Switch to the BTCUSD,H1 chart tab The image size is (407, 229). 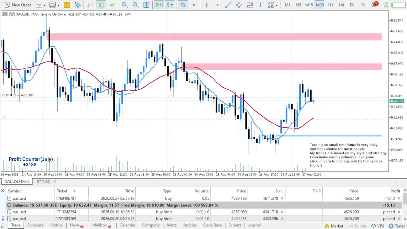tap(46, 182)
